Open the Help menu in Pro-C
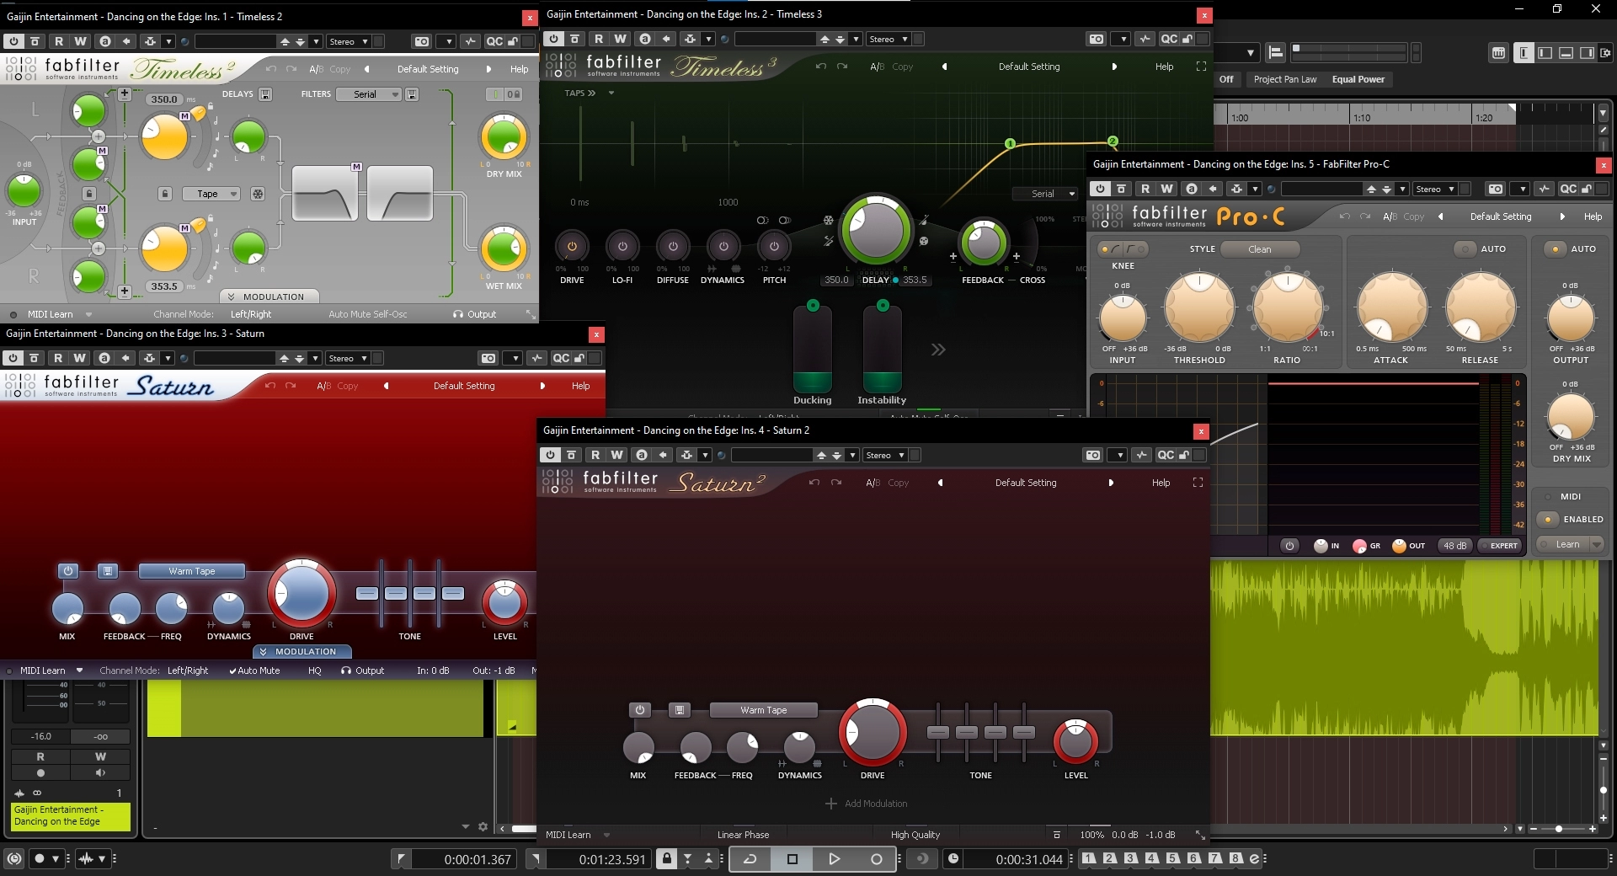The width and height of the screenshot is (1617, 876). coord(1593,216)
